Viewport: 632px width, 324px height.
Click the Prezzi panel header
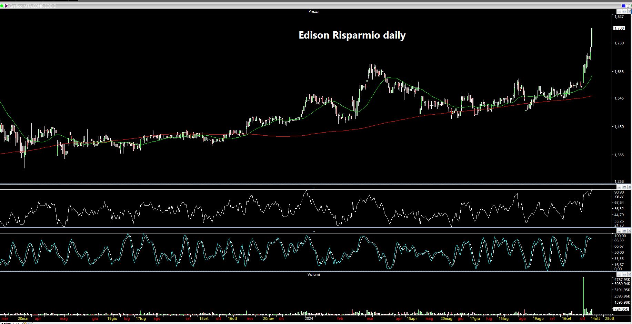(313, 11)
